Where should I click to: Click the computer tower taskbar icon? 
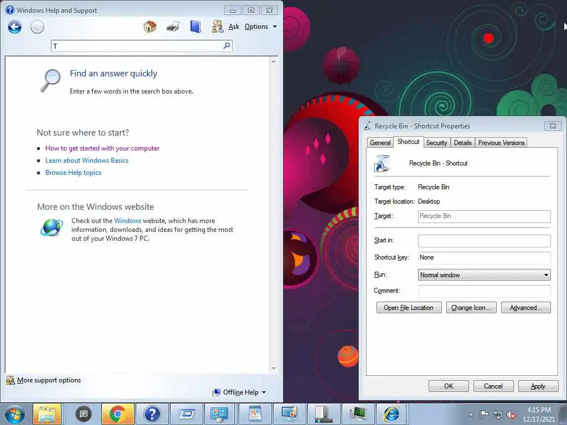pos(323,414)
